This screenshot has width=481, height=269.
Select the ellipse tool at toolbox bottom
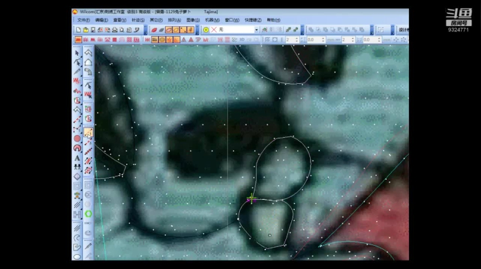tap(77, 257)
